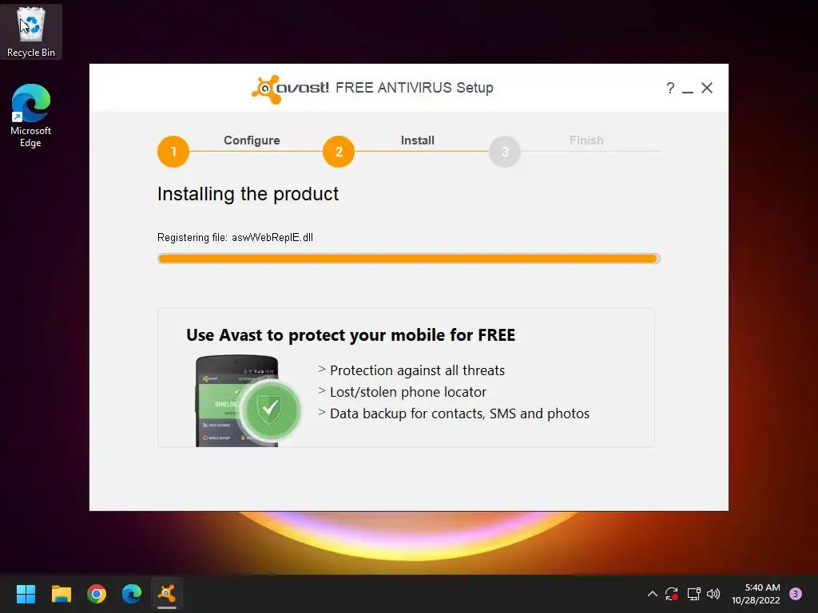The image size is (818, 613).
Task: Click the Finish step label
Action: 586,140
